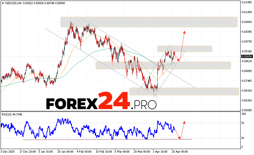Viewport: 254px width, 155px height.
Task: Click the 3 Dec 2025 date label
Action: coord(8,151)
